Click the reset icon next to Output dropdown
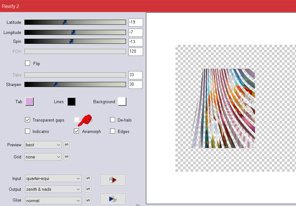The width and height of the screenshot is (296, 206). [88, 189]
